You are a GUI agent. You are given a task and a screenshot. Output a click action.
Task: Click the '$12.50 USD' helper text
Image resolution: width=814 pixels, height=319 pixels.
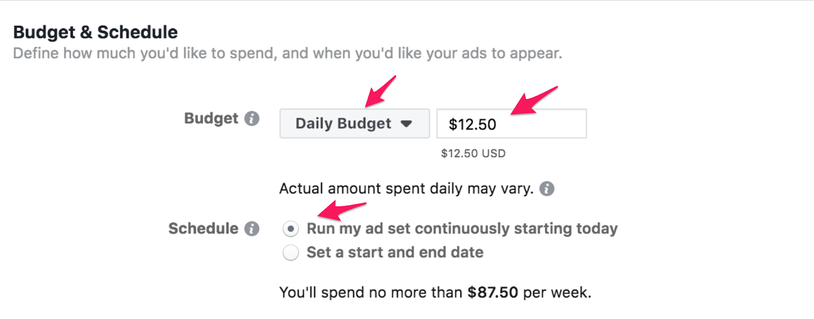point(473,153)
